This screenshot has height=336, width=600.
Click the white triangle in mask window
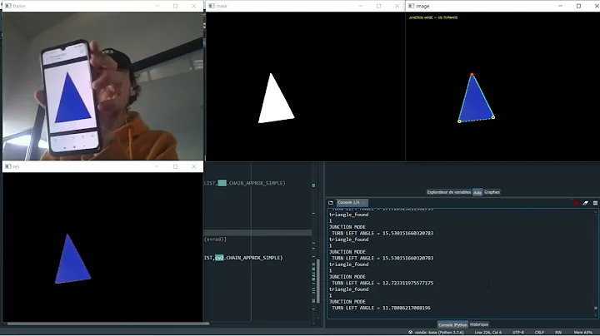tap(276, 103)
